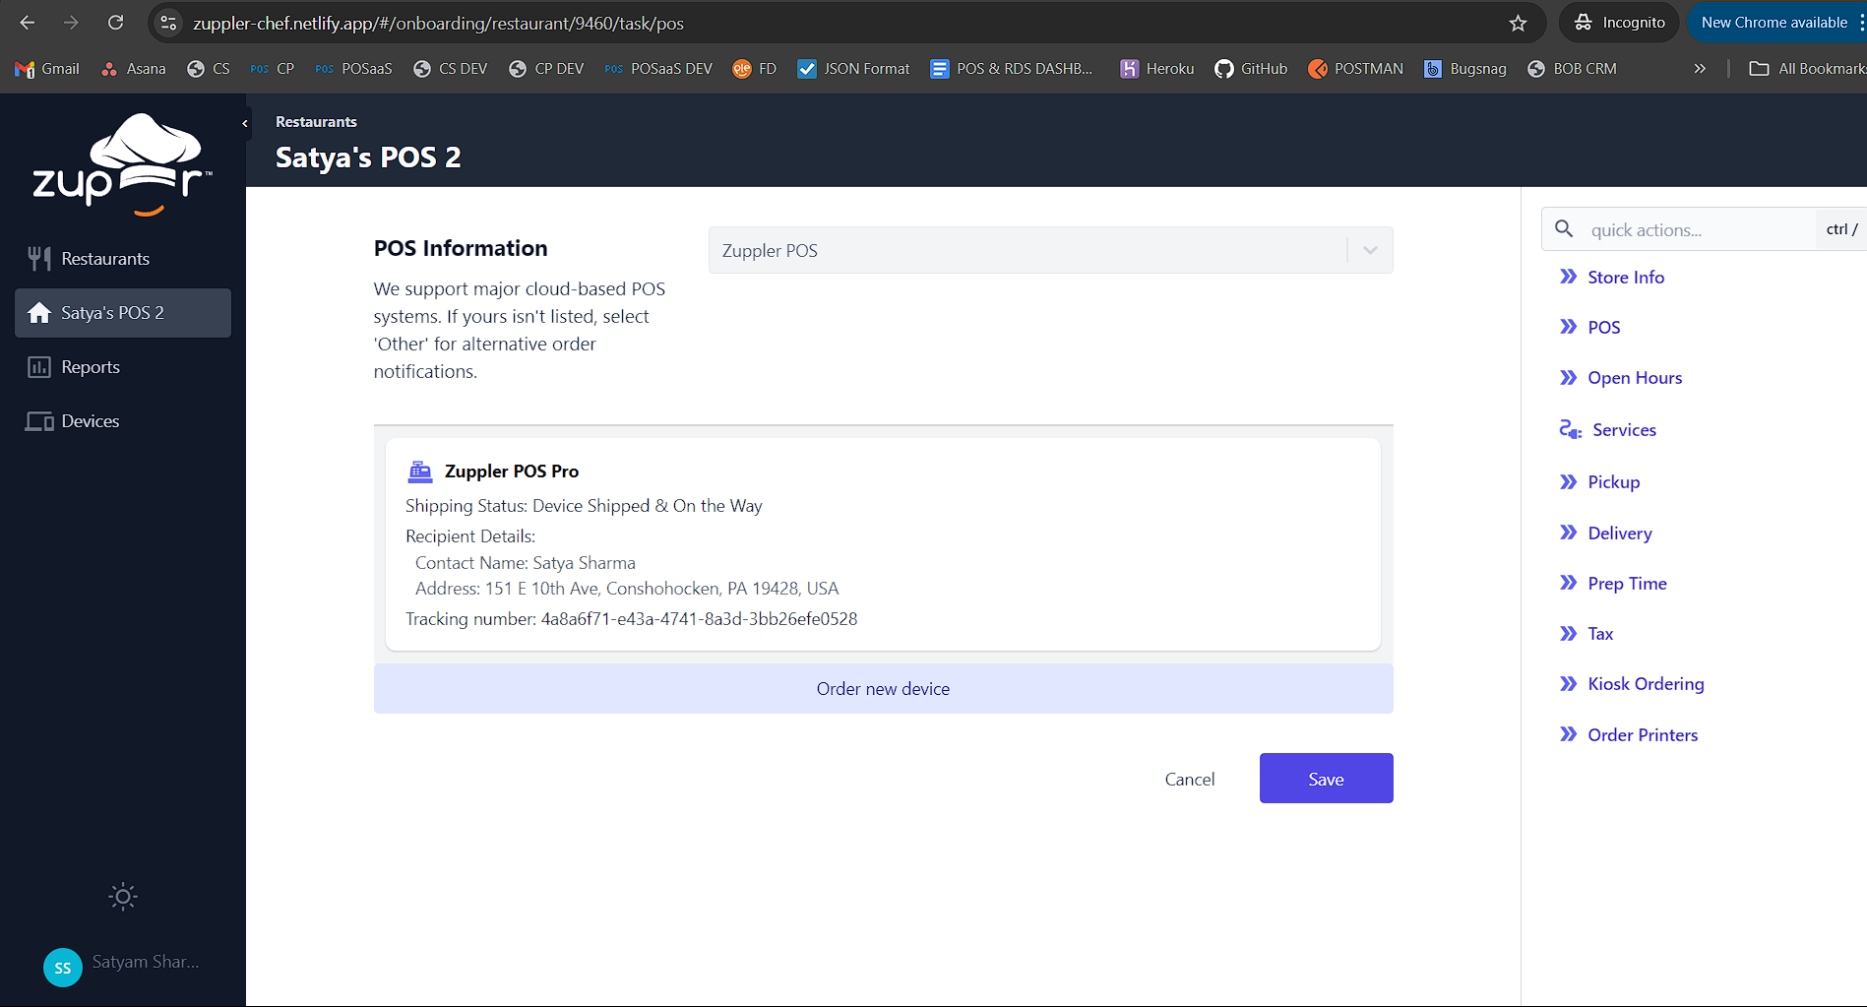The height and width of the screenshot is (1007, 1867).
Task: Go to Tax task
Action: coord(1587,634)
